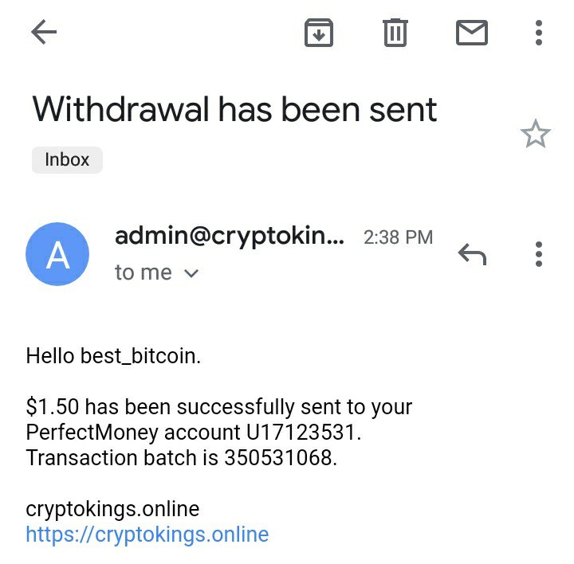Viewport: 574px width, 564px height.
Task: Tap the PerfectMoney account U17123531 text
Action: pos(194,433)
